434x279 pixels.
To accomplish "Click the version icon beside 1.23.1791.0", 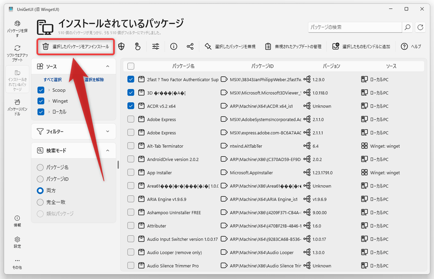I will [x=307, y=172].
